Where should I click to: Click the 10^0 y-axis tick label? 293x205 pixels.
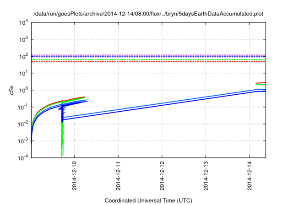[x=23, y=90]
